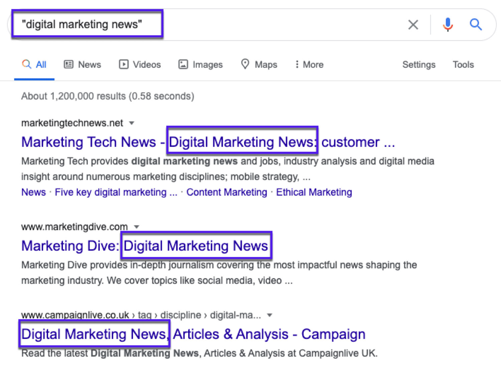
Task: Start voice search with microphone icon
Action: 448,25
